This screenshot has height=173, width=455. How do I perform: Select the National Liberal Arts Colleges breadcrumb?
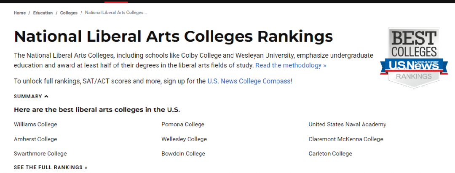(116, 13)
